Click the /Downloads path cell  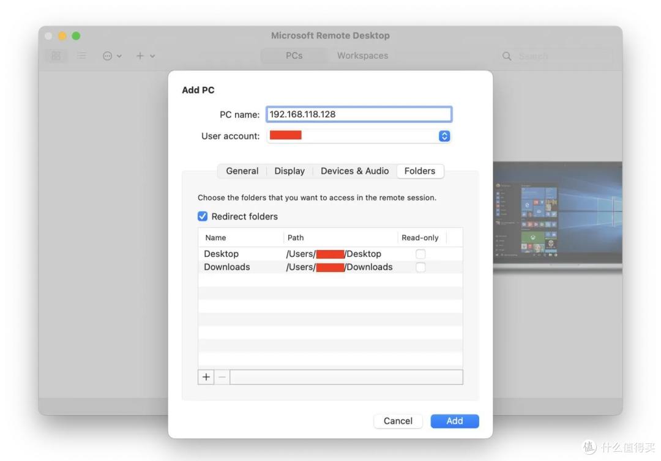[339, 267]
